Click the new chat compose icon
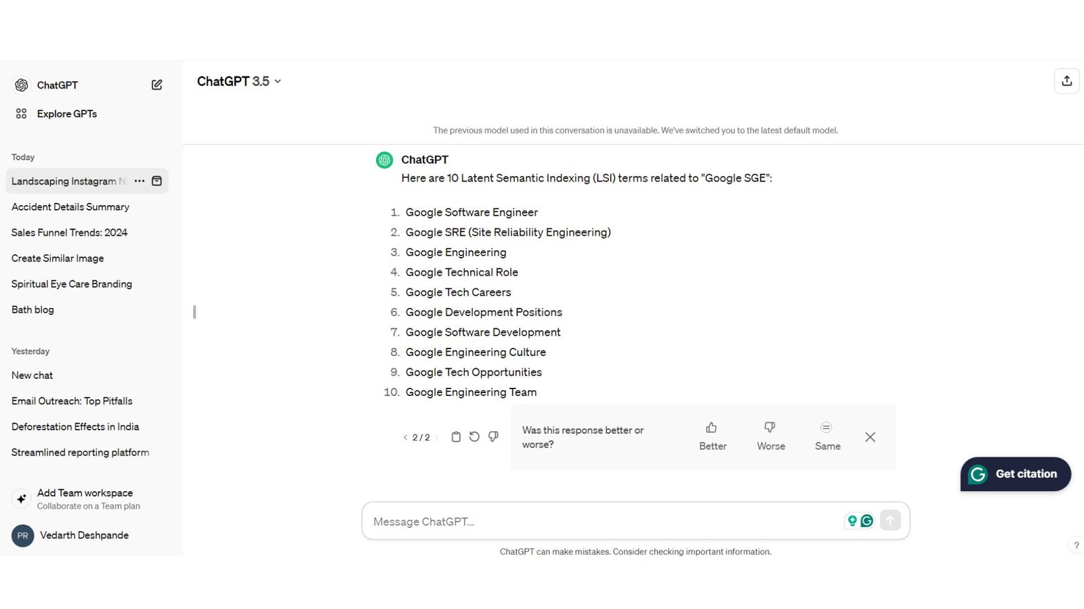 157,85
